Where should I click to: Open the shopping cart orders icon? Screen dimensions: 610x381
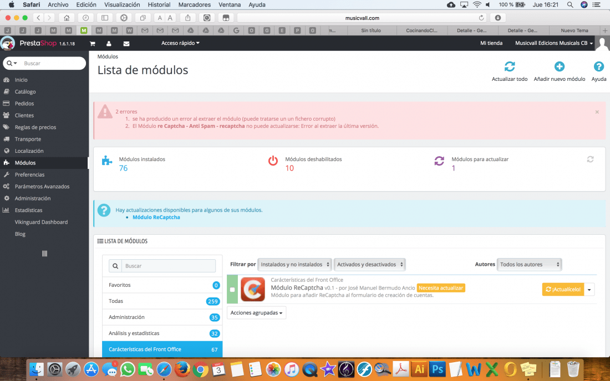[93, 44]
